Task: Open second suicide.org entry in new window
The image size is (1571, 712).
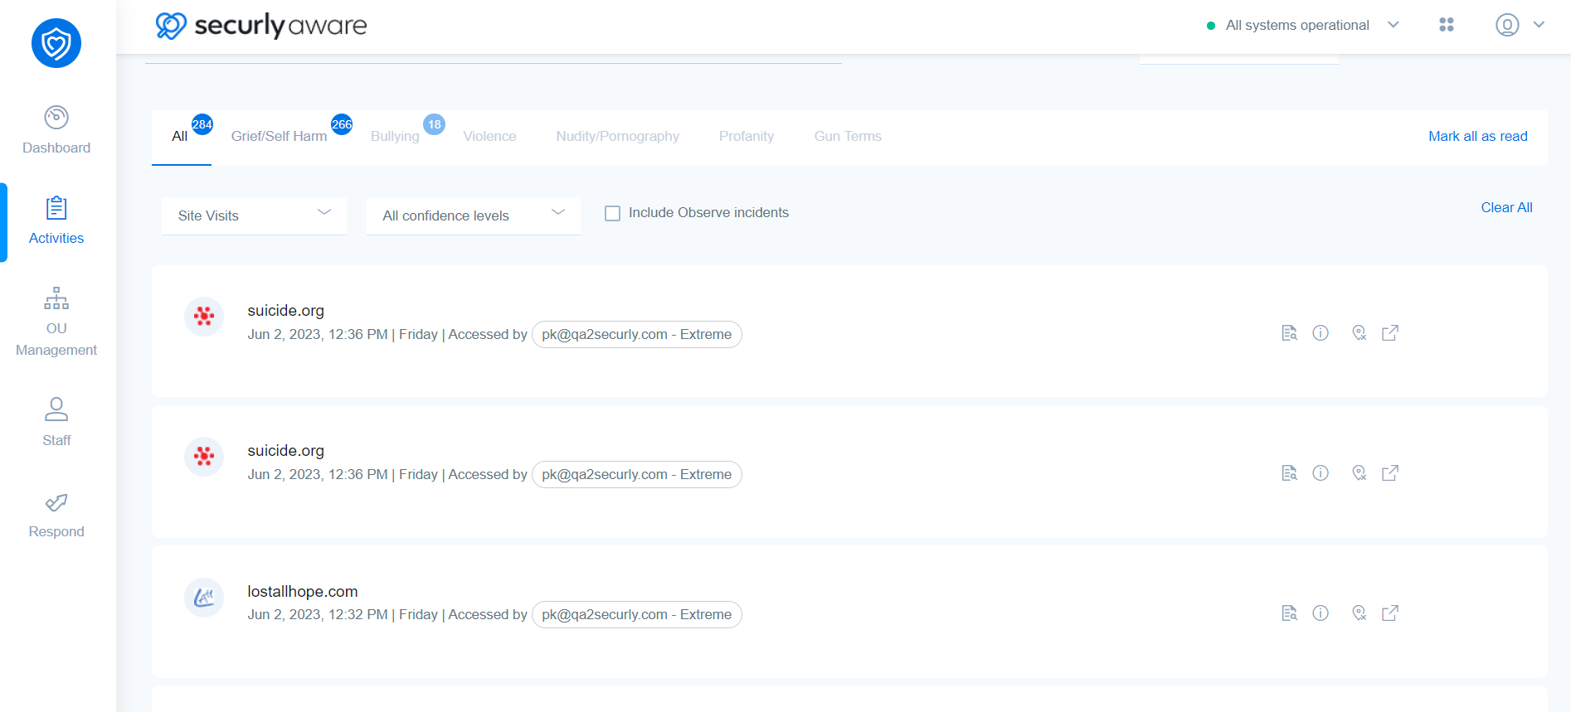Action: coord(1390,473)
